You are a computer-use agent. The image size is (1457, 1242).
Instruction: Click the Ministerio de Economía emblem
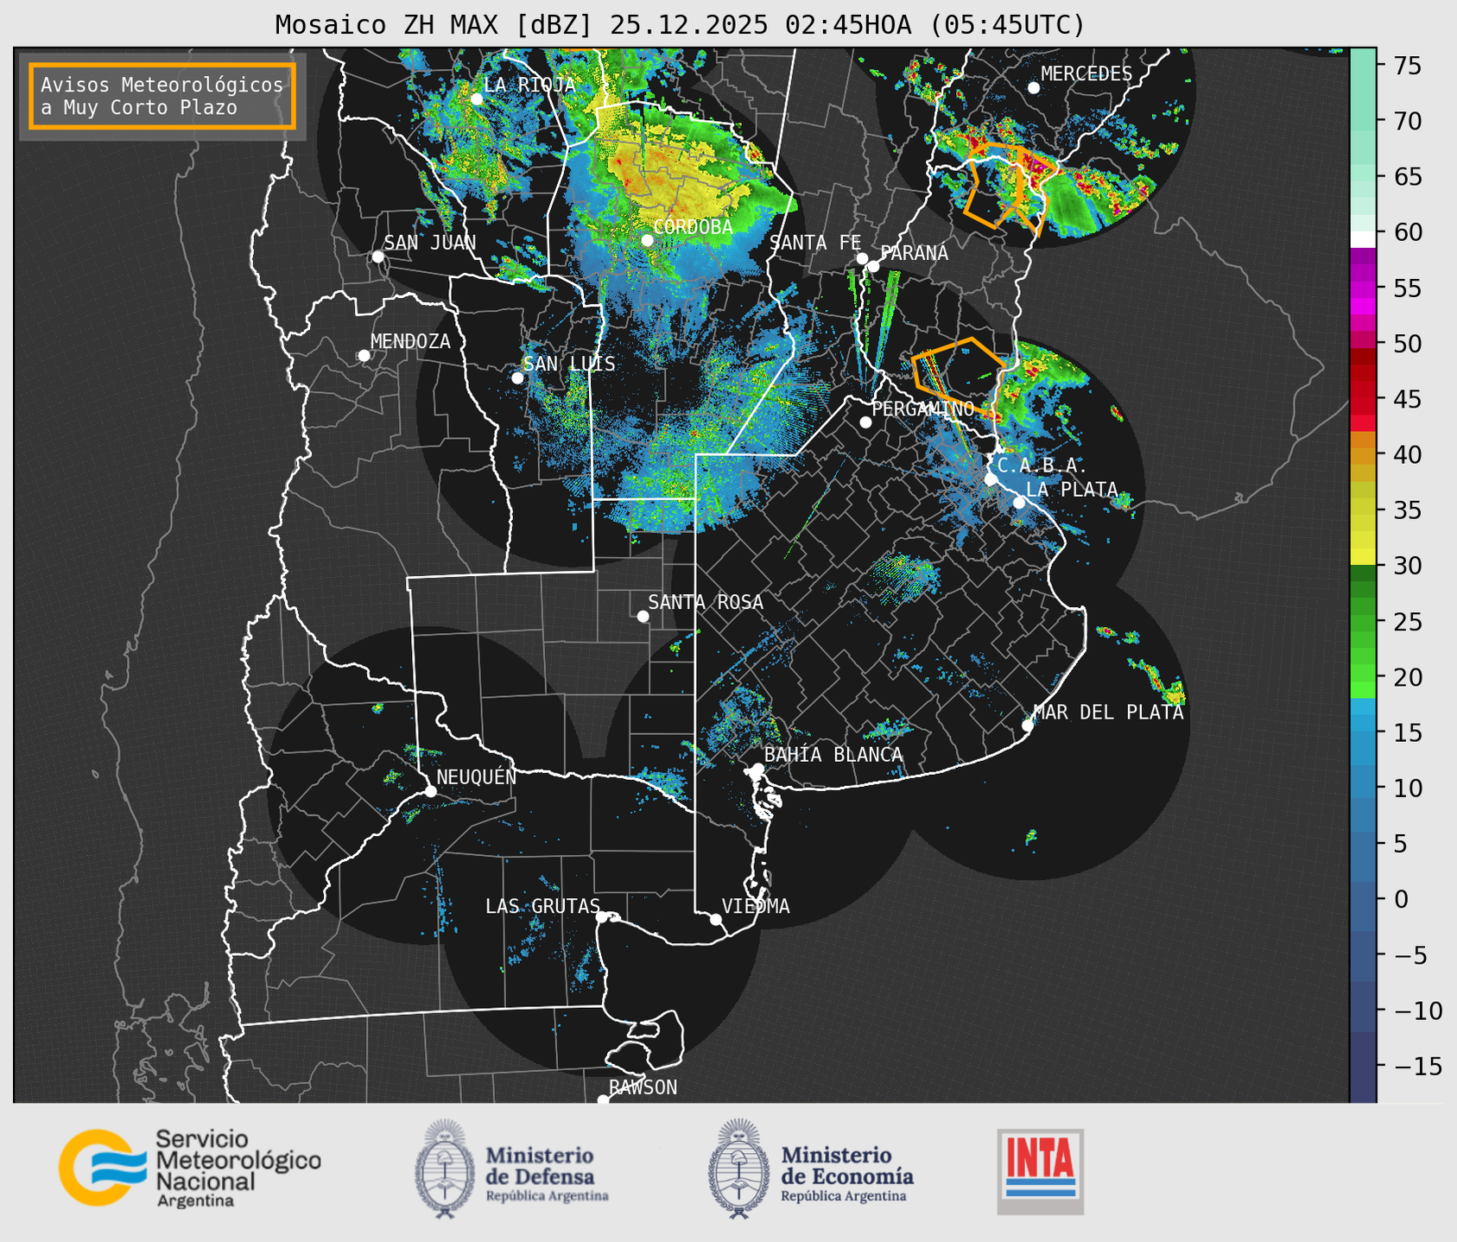pos(739,1168)
